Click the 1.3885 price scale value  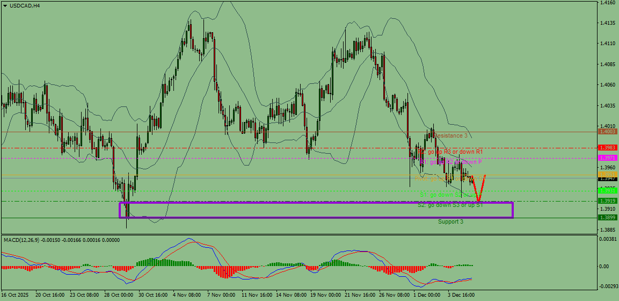tap(607, 229)
